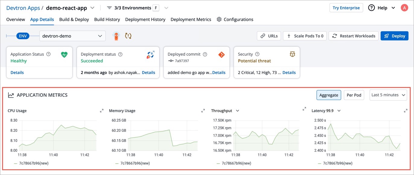Open Security Details link

pos(289,73)
